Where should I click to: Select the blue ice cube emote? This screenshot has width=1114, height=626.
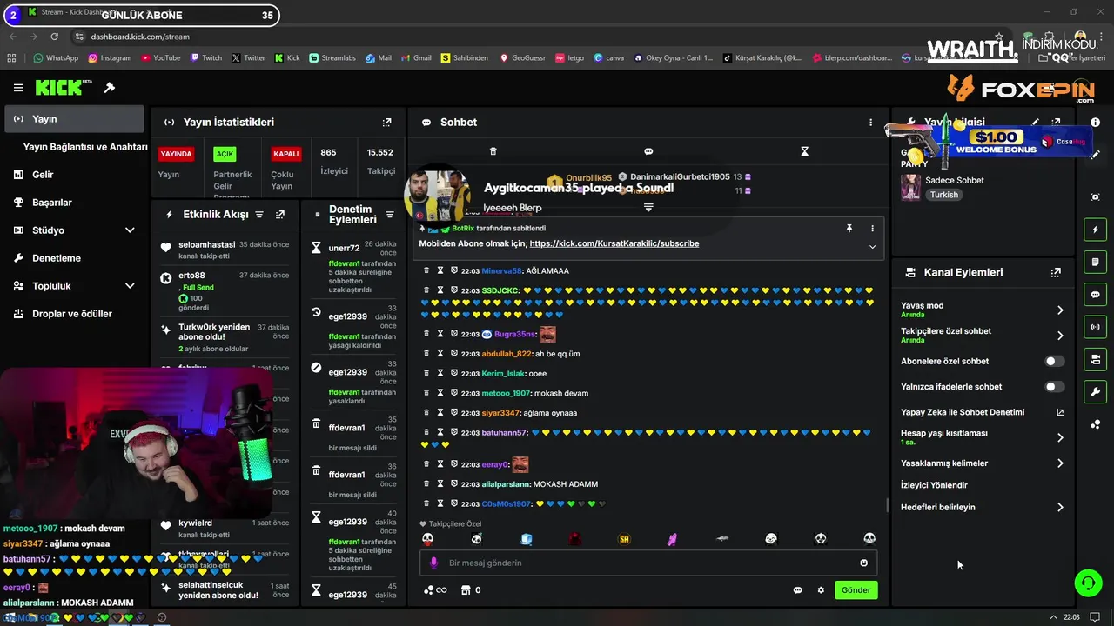527,539
